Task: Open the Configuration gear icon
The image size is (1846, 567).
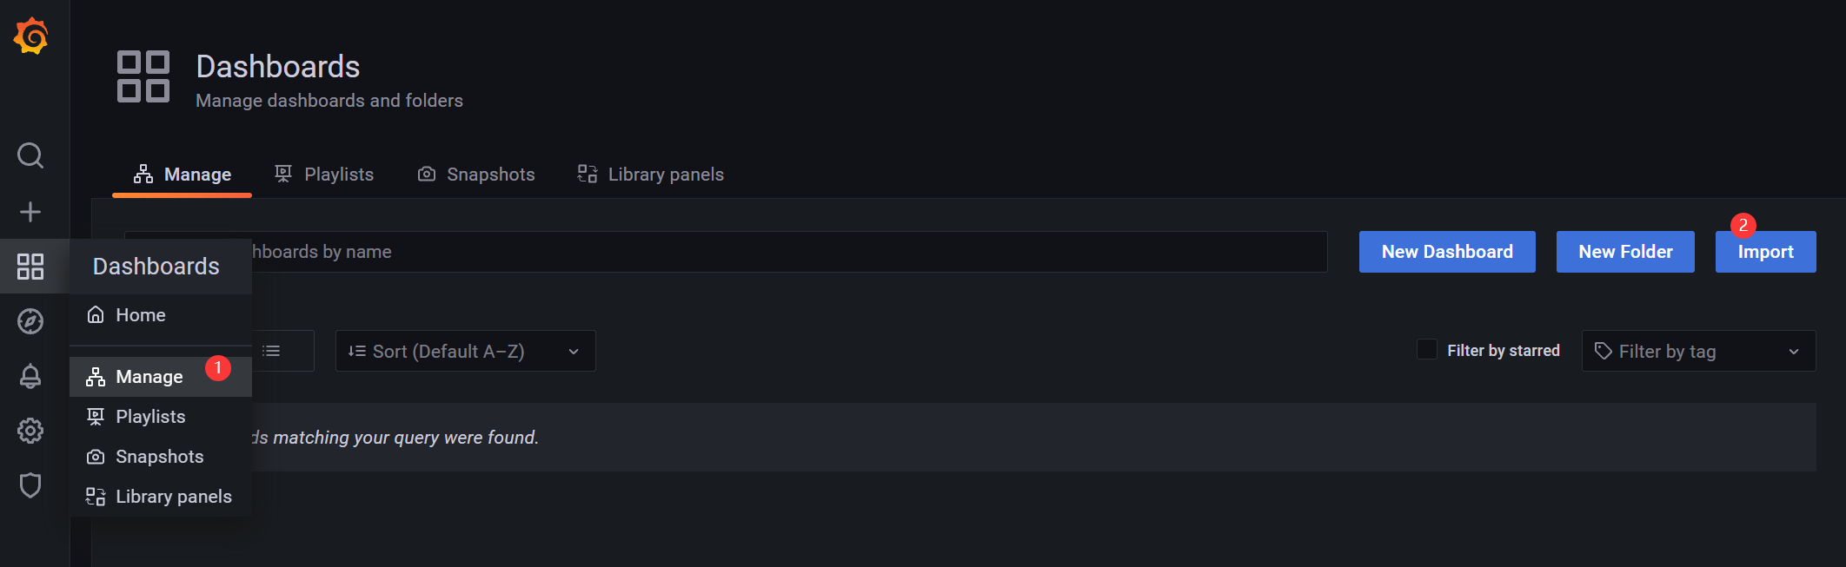Action: [30, 431]
